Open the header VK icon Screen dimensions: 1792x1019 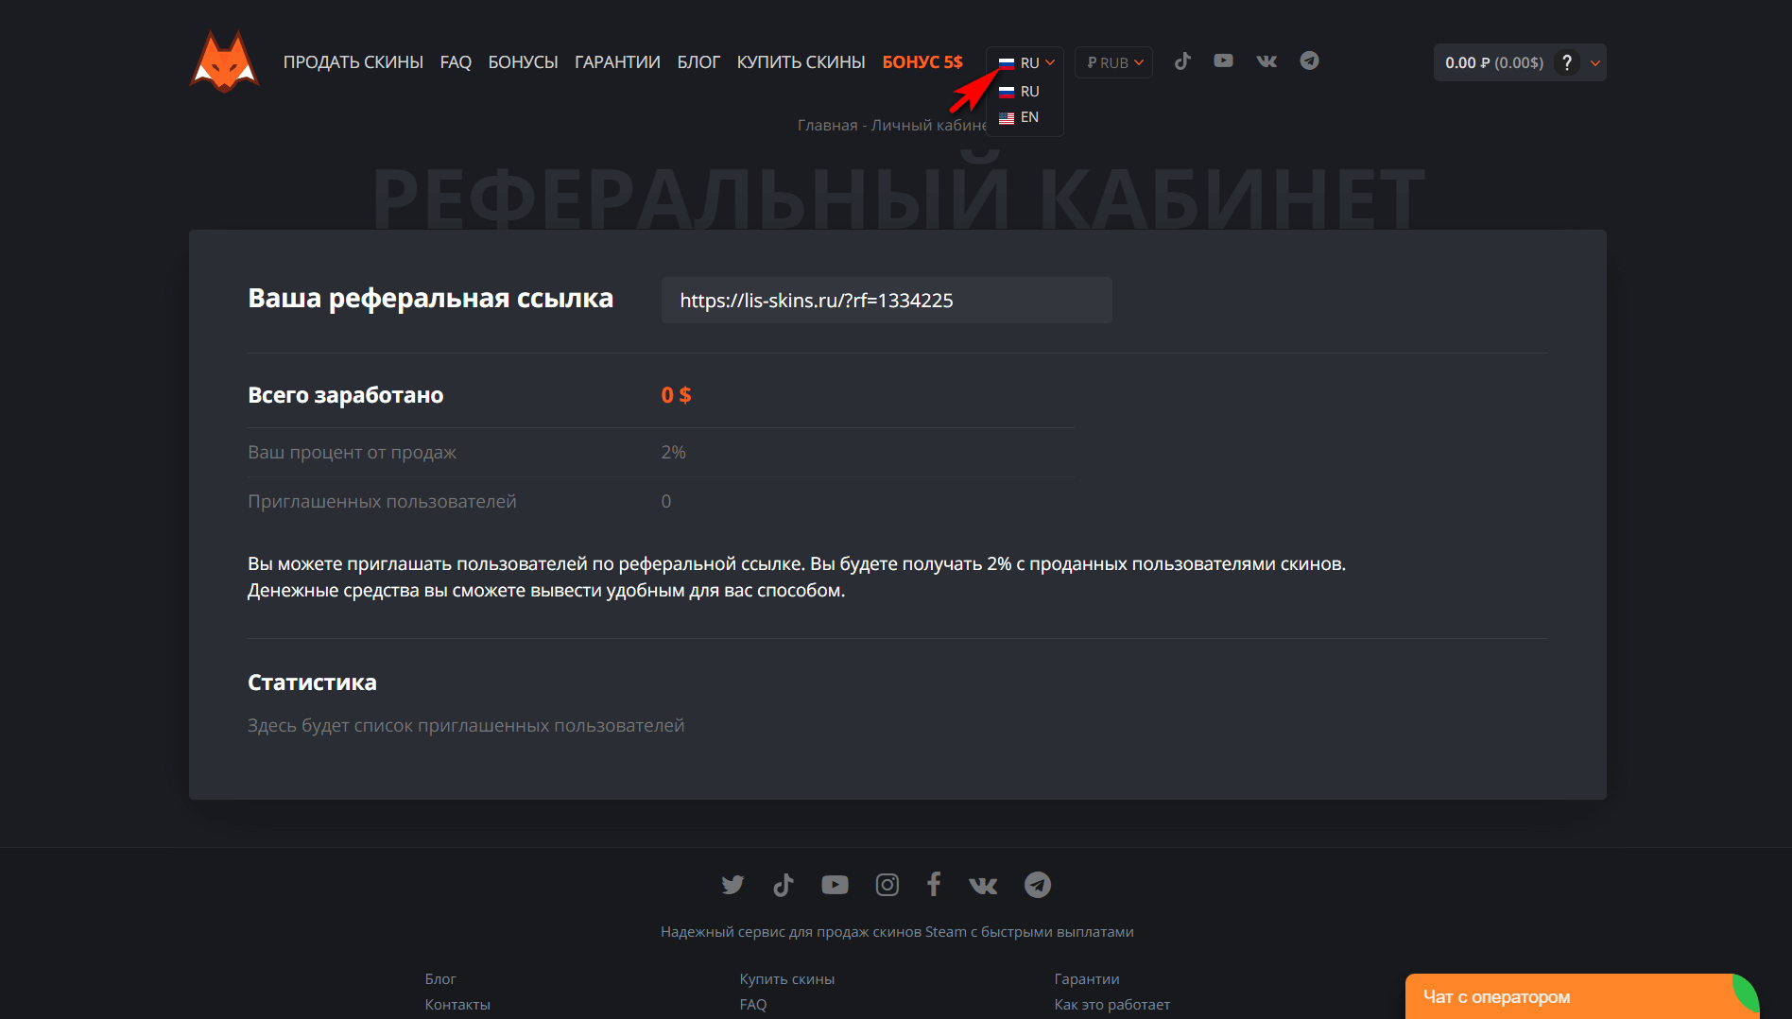coord(1266,60)
